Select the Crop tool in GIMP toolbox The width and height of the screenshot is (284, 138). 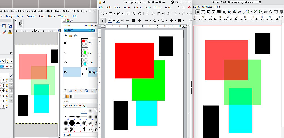point(4,26)
